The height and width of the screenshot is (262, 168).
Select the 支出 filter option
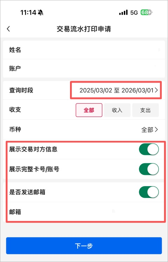(x=146, y=110)
